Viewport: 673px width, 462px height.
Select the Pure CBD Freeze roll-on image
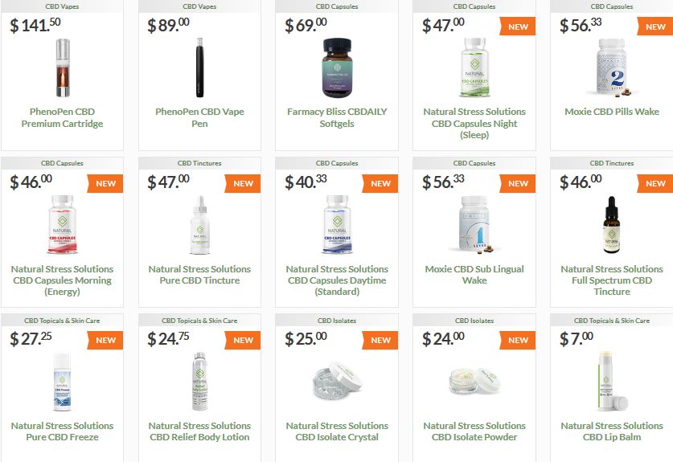coord(63,382)
